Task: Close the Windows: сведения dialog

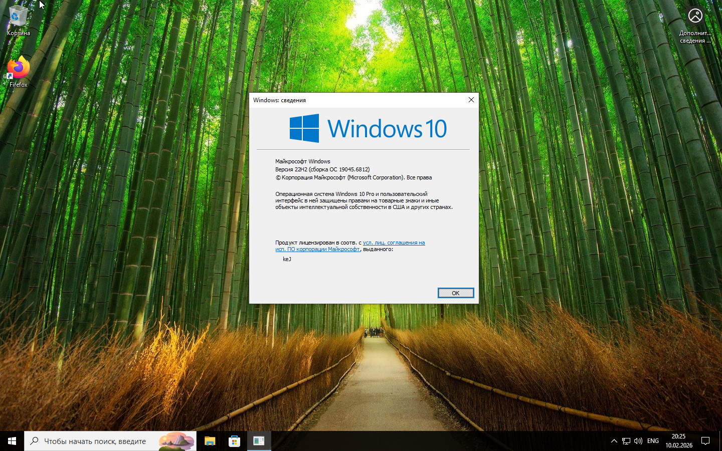Action: [471, 100]
